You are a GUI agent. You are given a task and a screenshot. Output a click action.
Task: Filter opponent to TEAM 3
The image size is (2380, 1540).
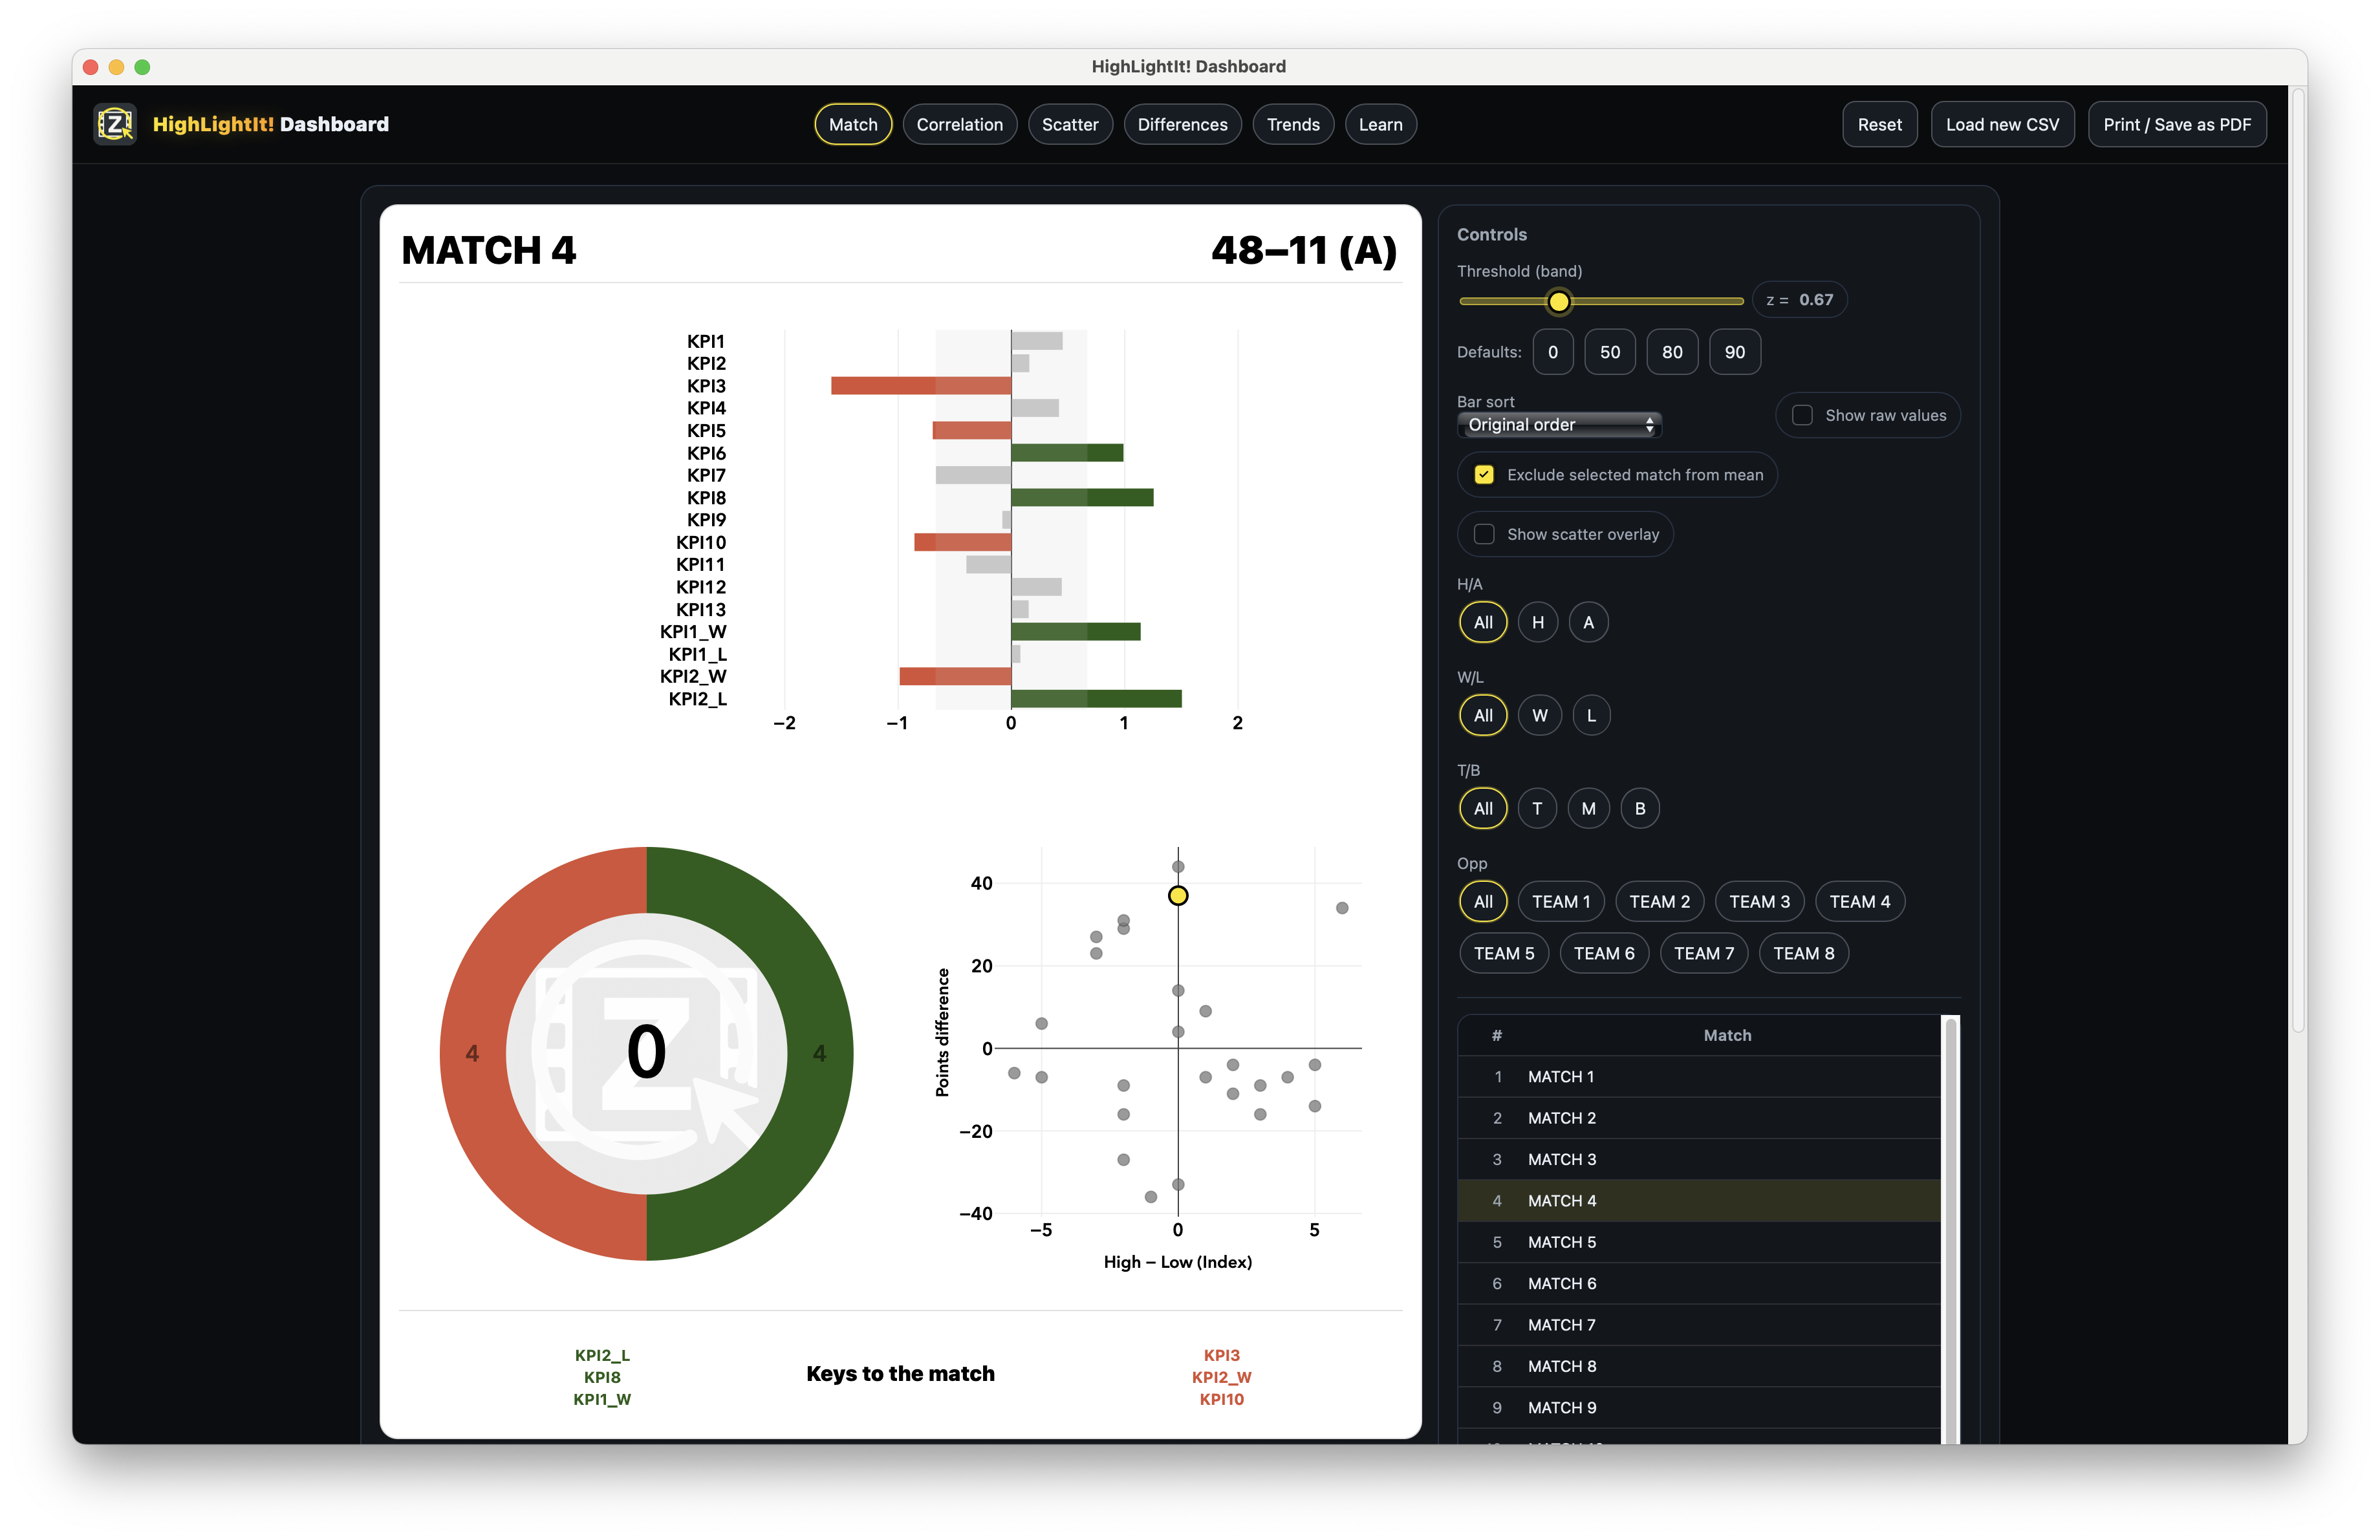[x=1759, y=901]
